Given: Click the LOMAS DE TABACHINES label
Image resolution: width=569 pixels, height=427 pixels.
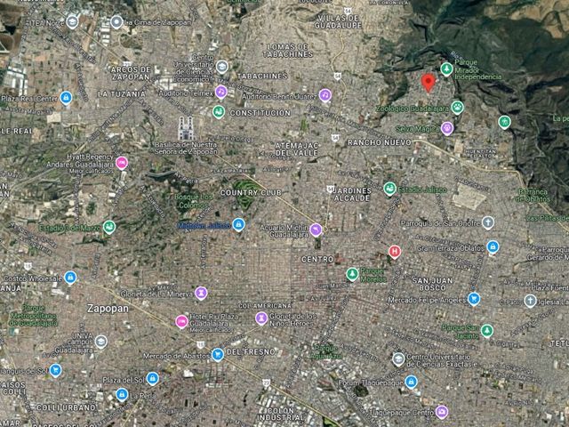Looking at the screenshot, I should pyautogui.click(x=288, y=51).
